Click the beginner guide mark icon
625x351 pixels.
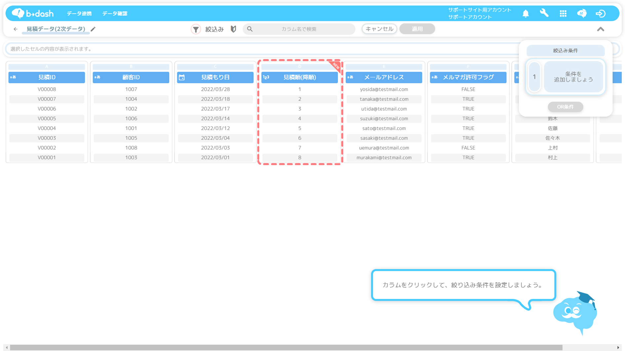[233, 29]
